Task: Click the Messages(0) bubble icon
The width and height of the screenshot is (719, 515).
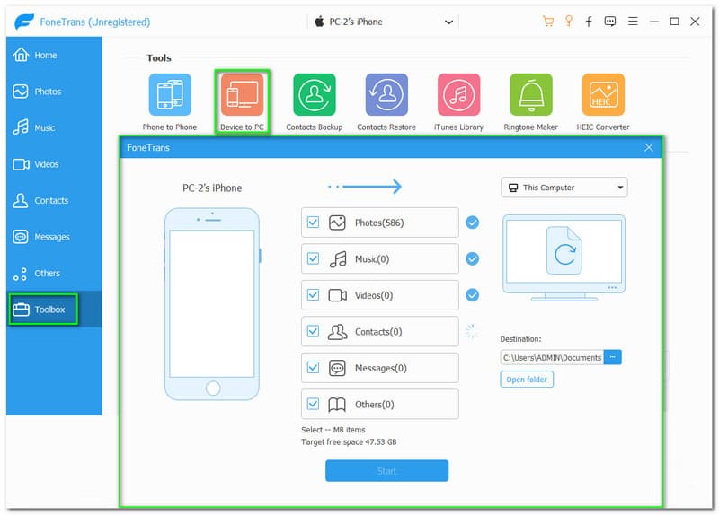Action: click(337, 368)
